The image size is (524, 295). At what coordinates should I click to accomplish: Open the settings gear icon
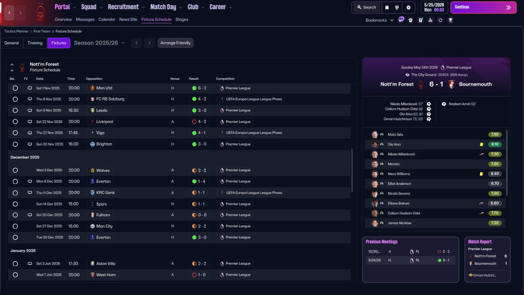coord(408,7)
